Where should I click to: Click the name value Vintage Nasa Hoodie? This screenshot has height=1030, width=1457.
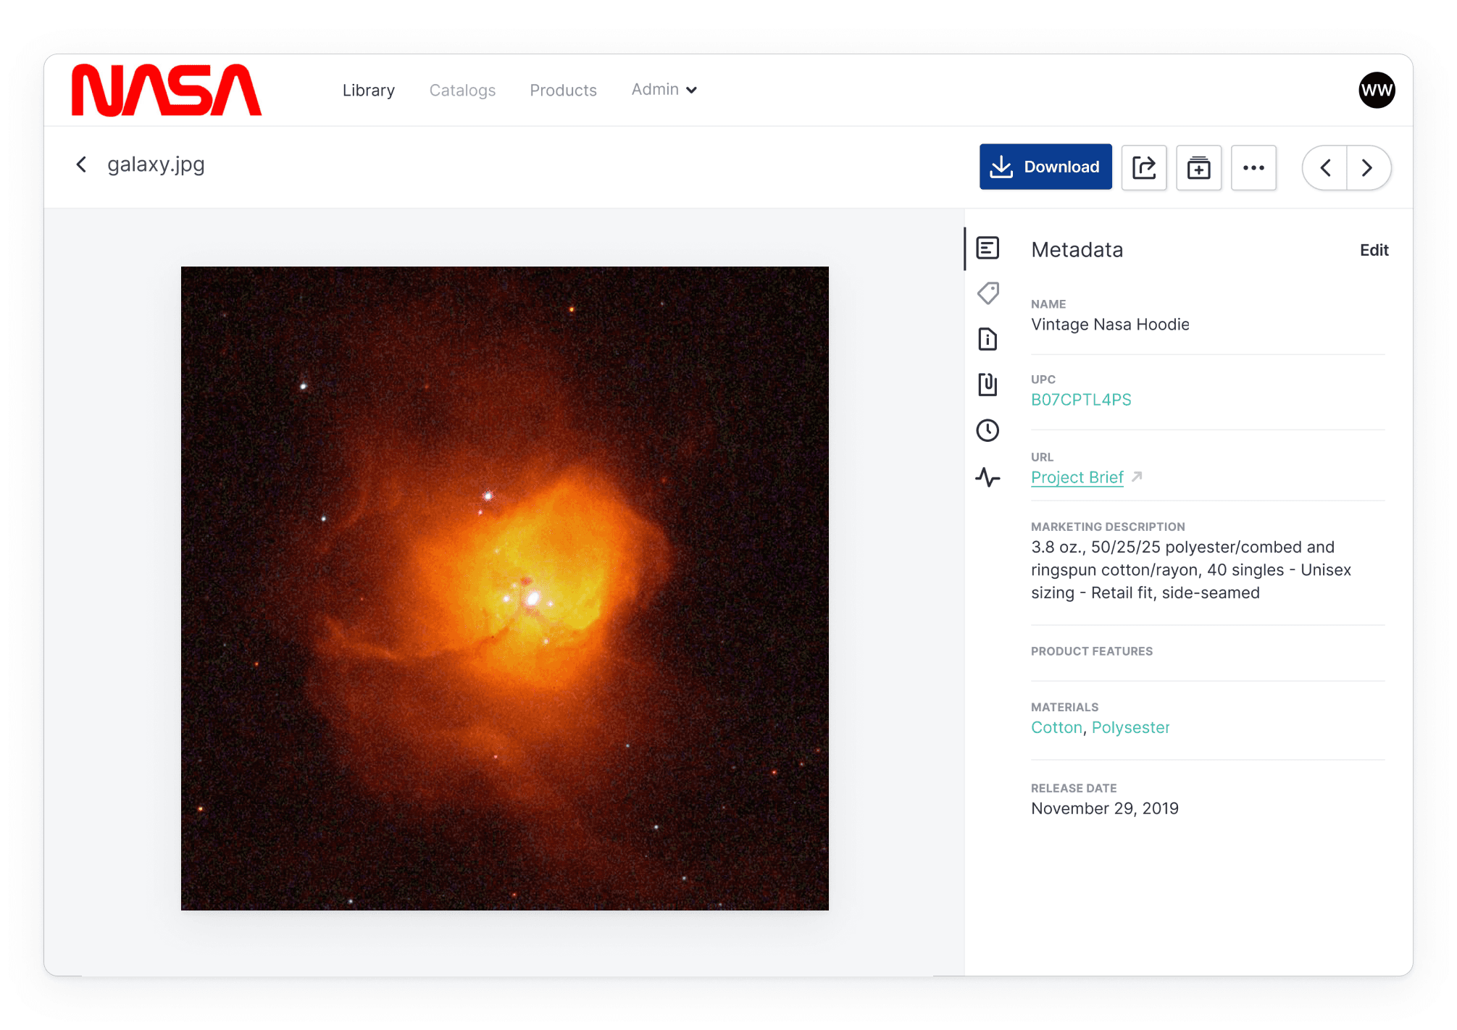[x=1110, y=325]
